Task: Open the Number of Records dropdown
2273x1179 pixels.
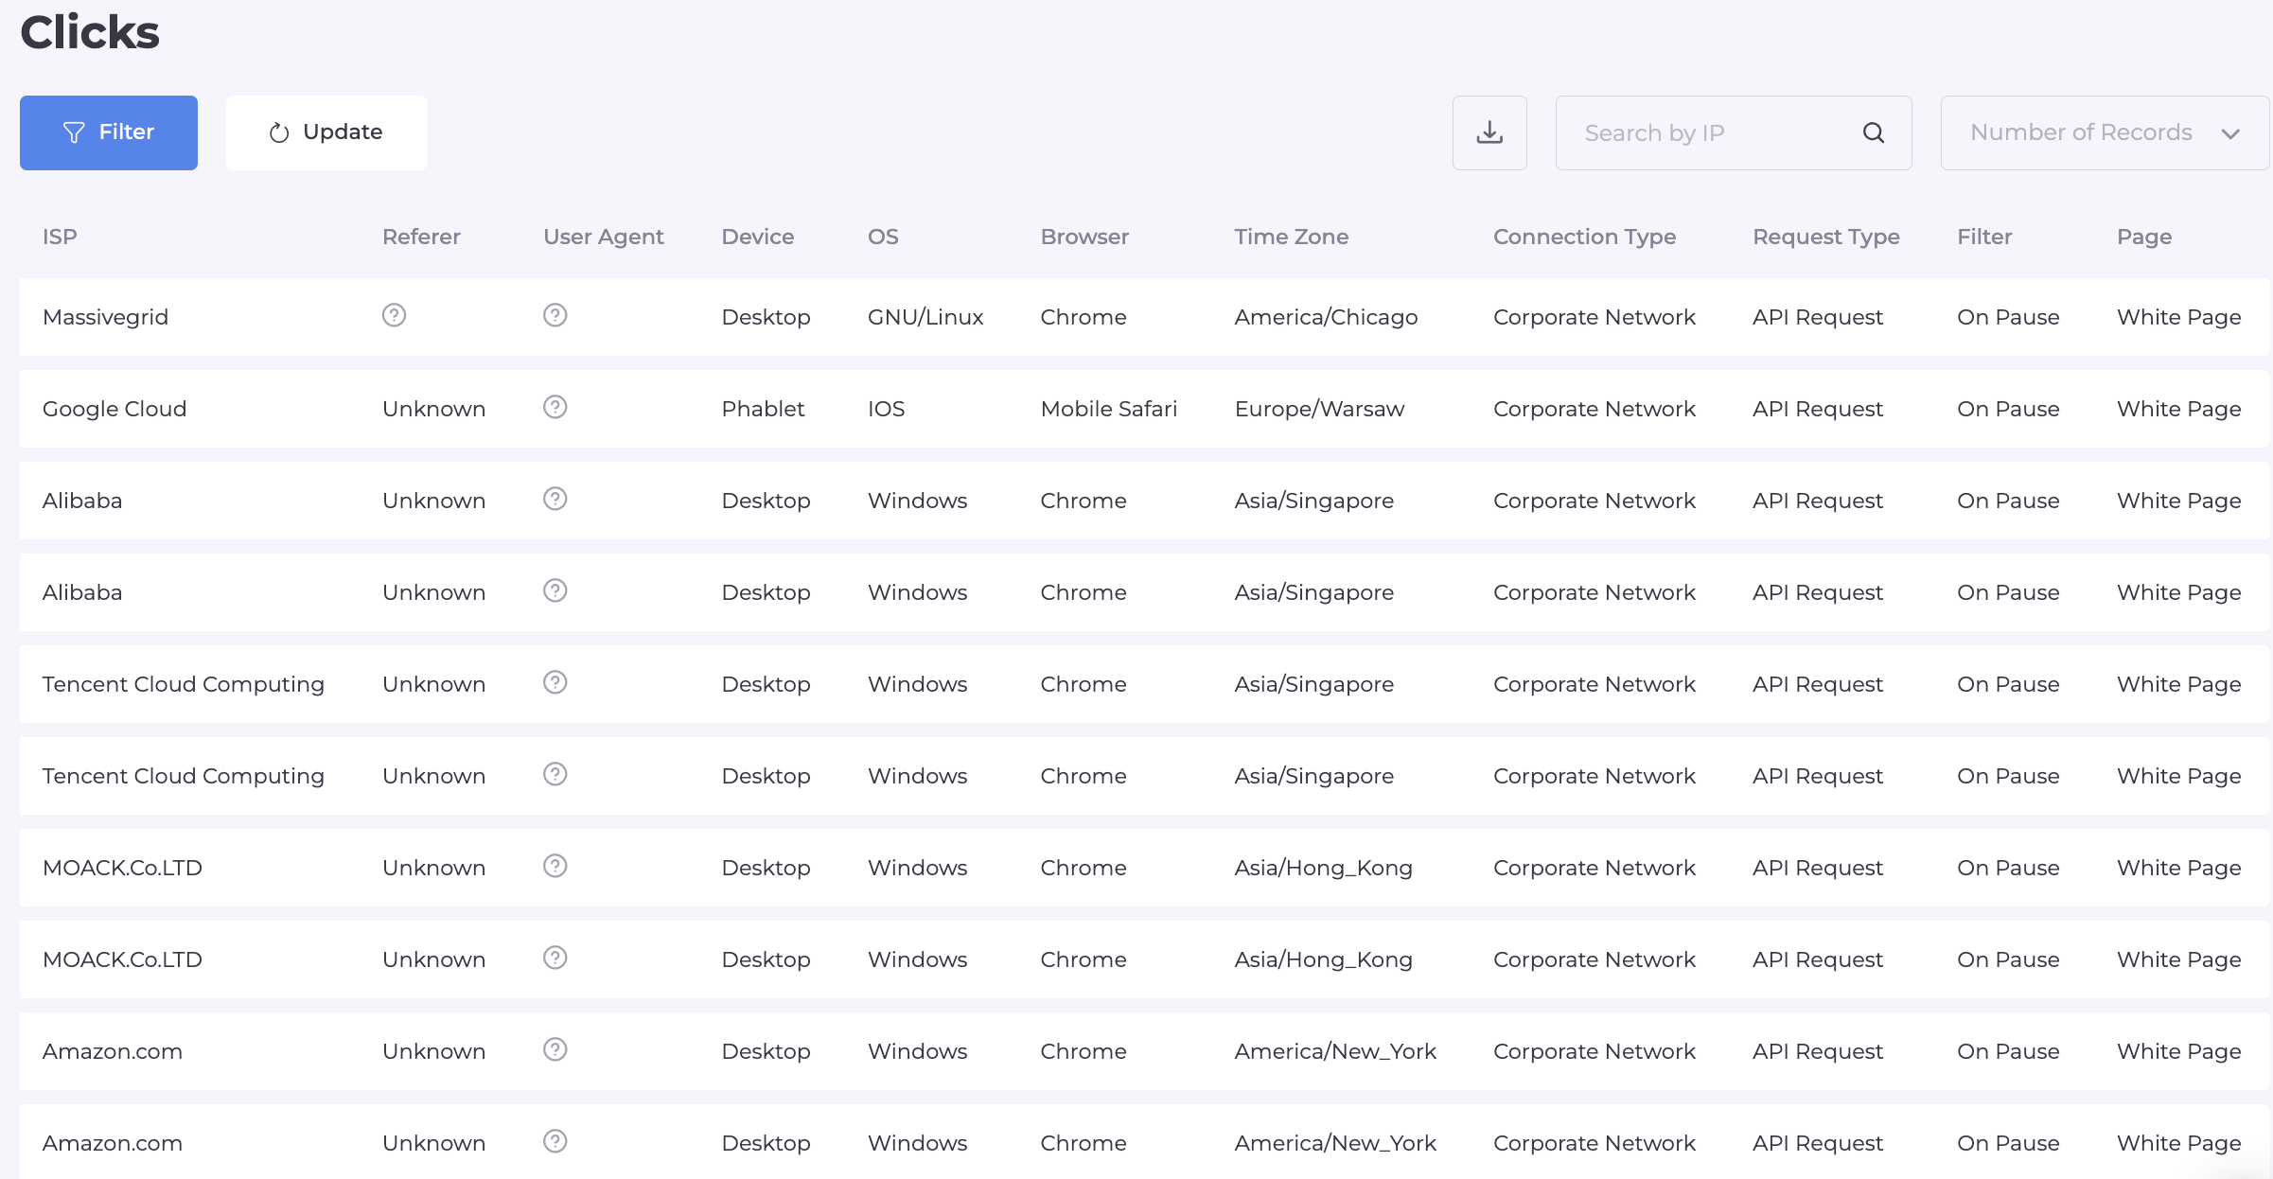Action: pos(2080,132)
